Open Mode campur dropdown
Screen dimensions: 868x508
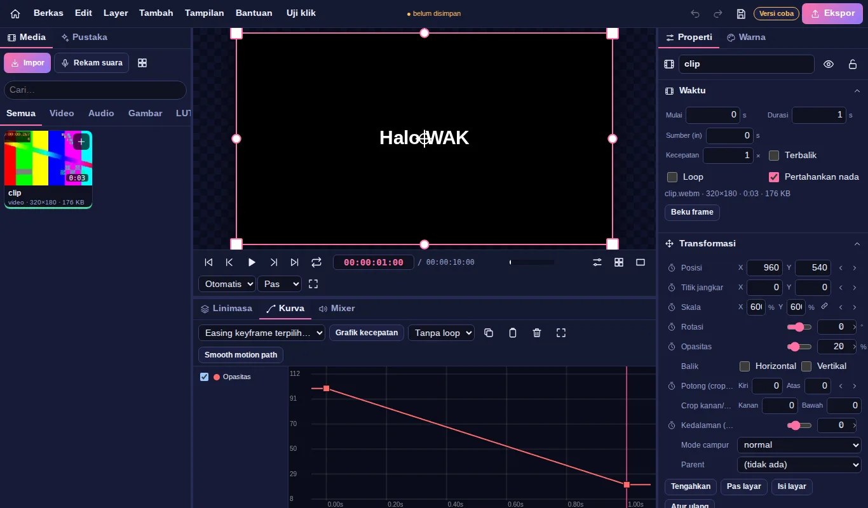pyautogui.click(x=799, y=445)
